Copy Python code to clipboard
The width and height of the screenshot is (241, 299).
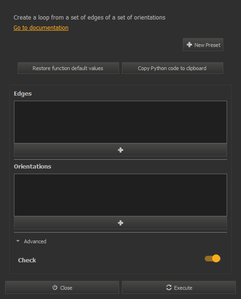pyautogui.click(x=173, y=68)
